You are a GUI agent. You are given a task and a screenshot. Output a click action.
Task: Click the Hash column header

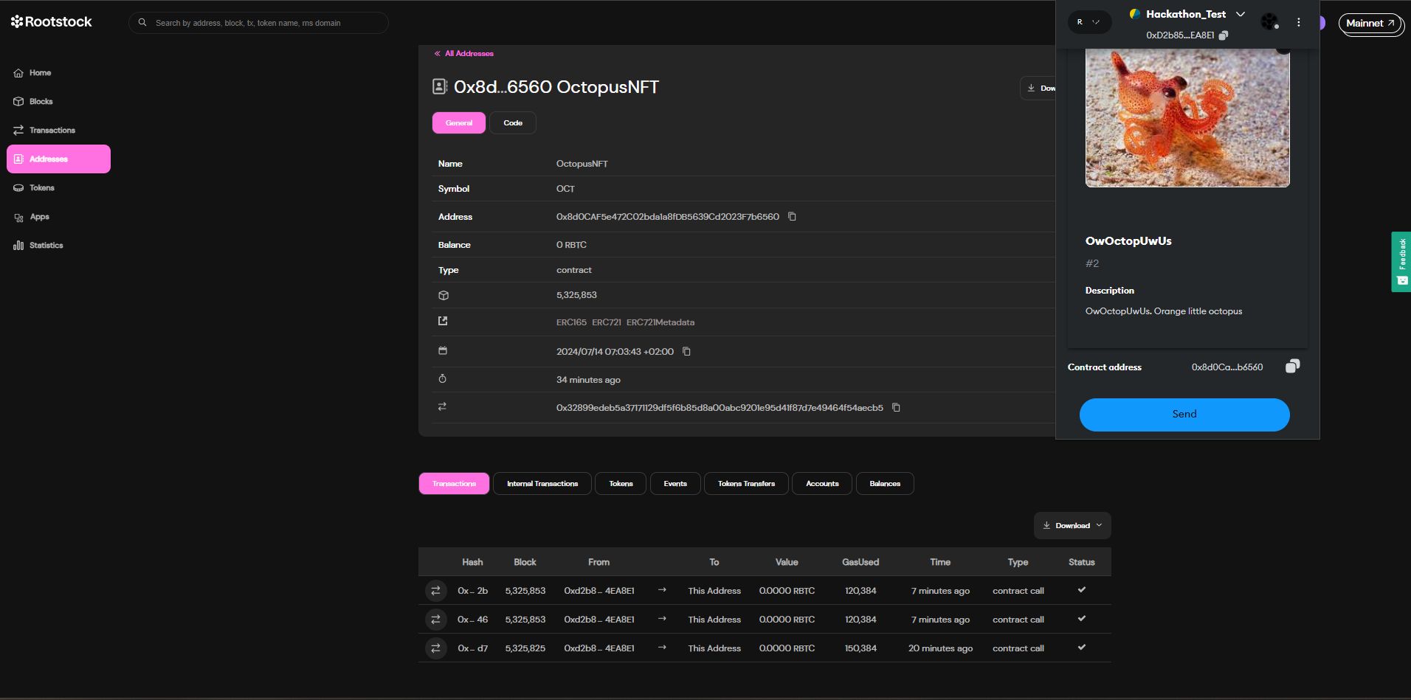(x=472, y=562)
